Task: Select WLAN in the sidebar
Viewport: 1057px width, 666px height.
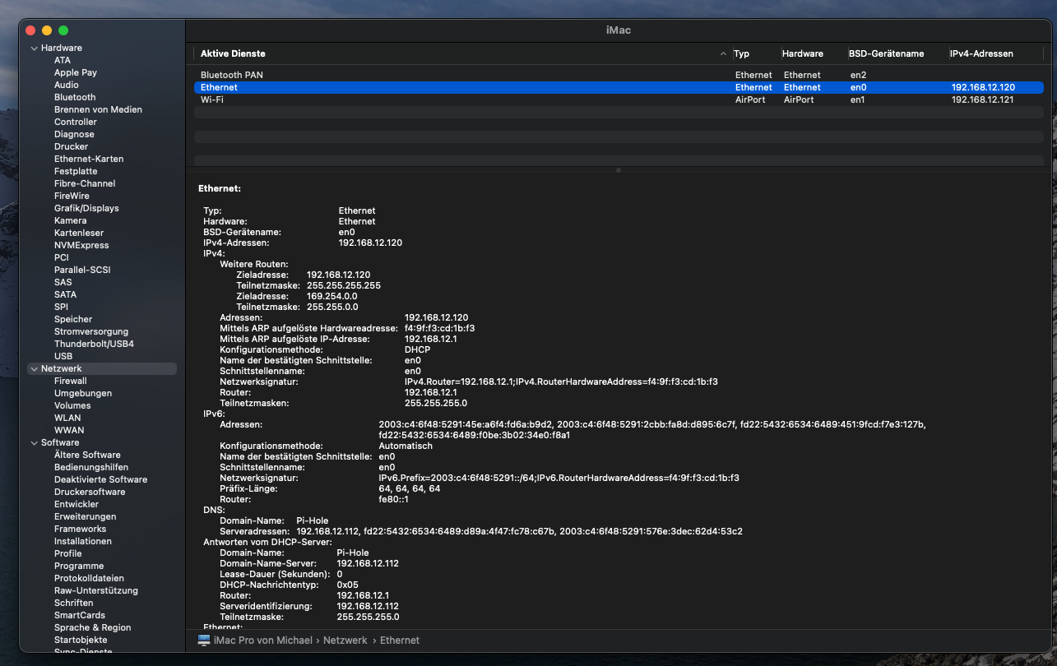Action: (x=67, y=418)
